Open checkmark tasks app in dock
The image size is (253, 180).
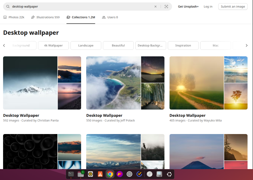139,174
